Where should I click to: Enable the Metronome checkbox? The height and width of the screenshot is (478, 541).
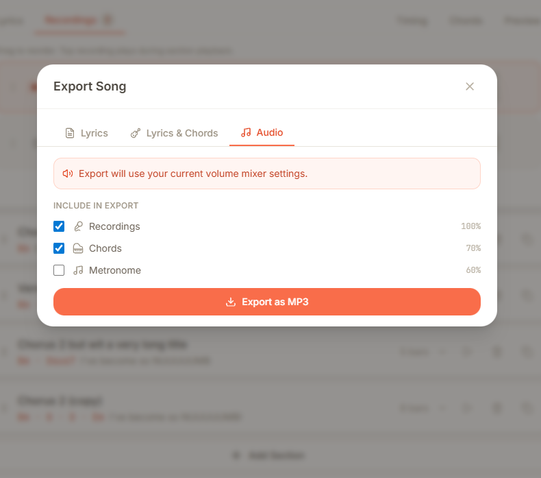[x=59, y=270]
